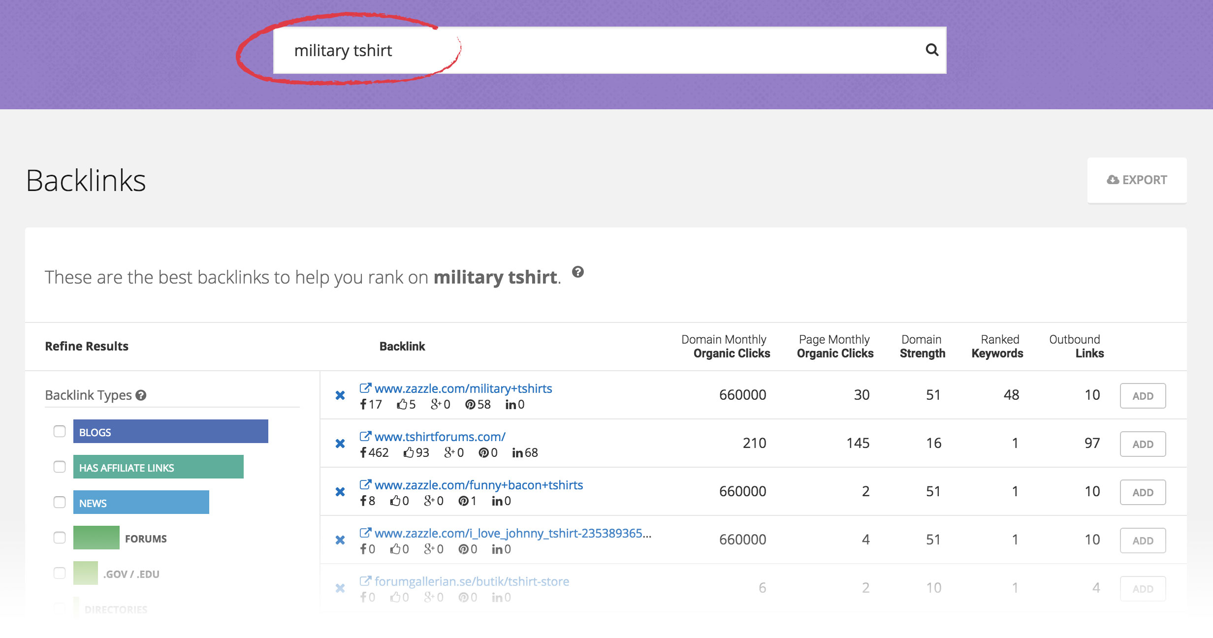
Task: Click the teal HAS AFFILIATE LINKS bar
Action: click(x=158, y=467)
